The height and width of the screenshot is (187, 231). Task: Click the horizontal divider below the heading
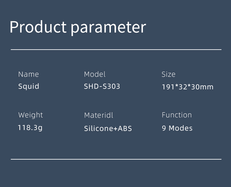click(x=116, y=49)
